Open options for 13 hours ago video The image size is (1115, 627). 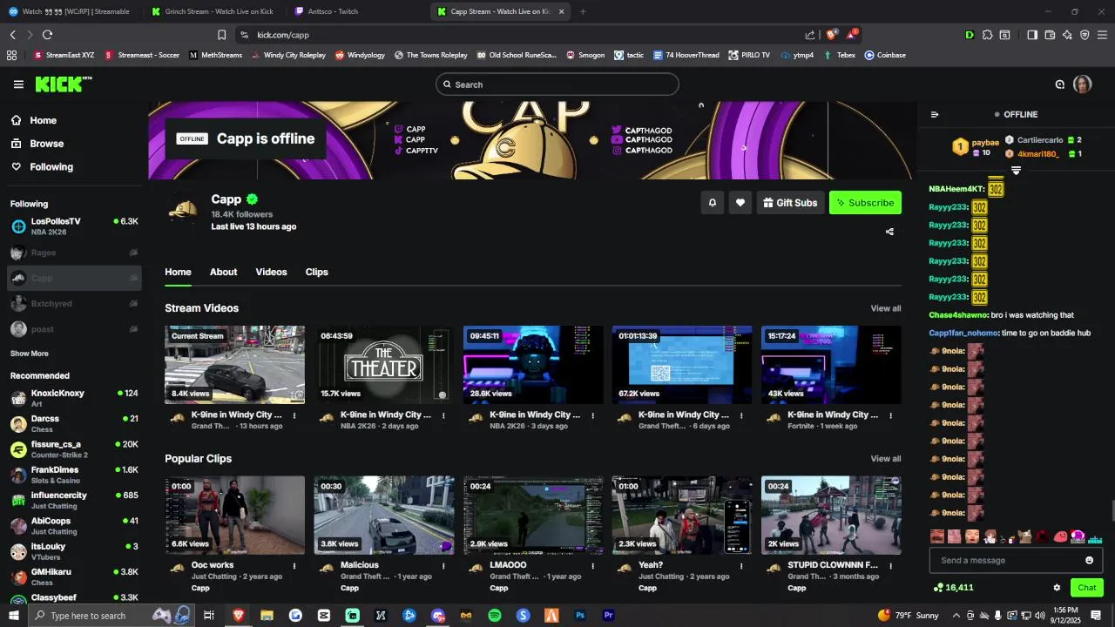pyautogui.click(x=294, y=415)
